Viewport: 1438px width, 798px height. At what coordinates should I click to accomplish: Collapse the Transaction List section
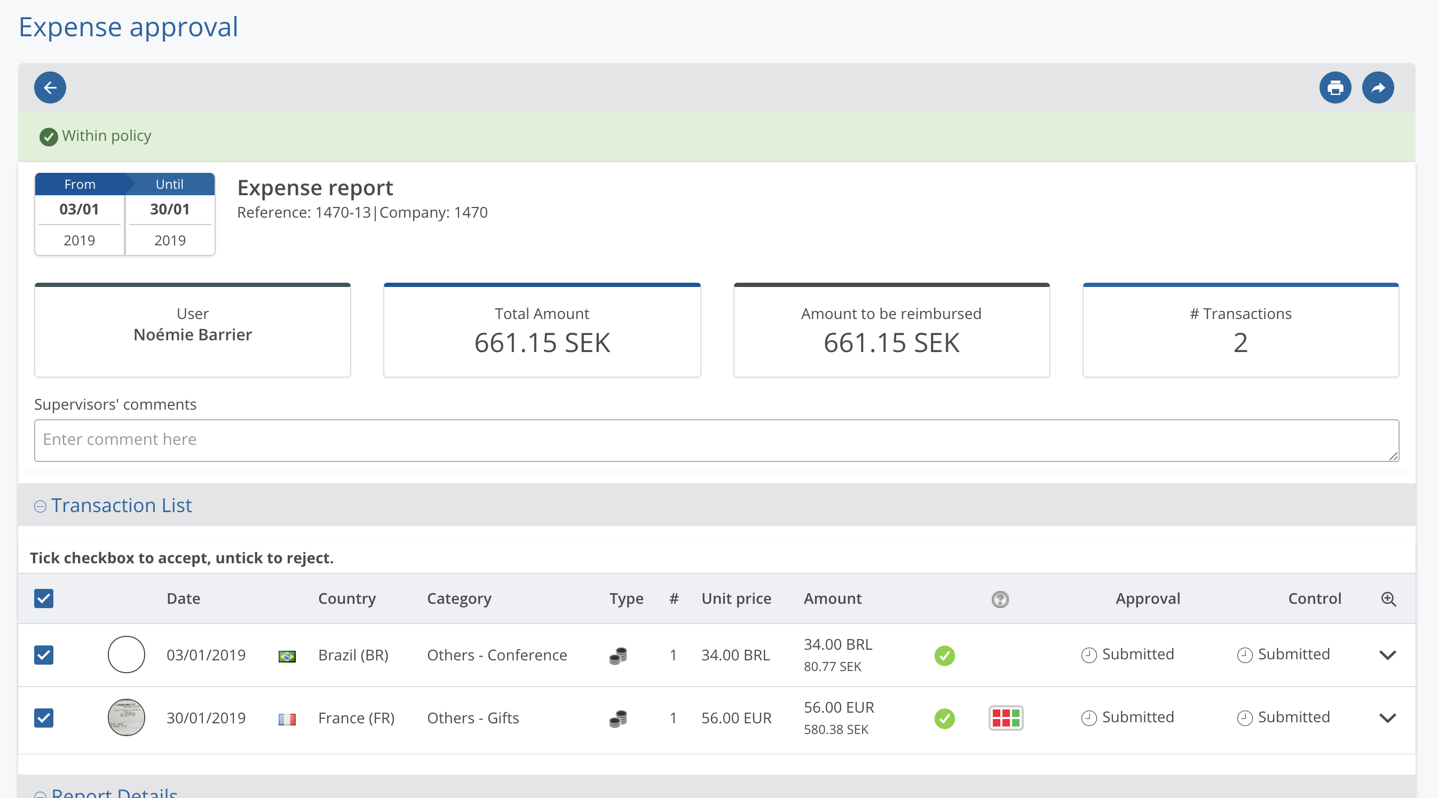tap(40, 506)
